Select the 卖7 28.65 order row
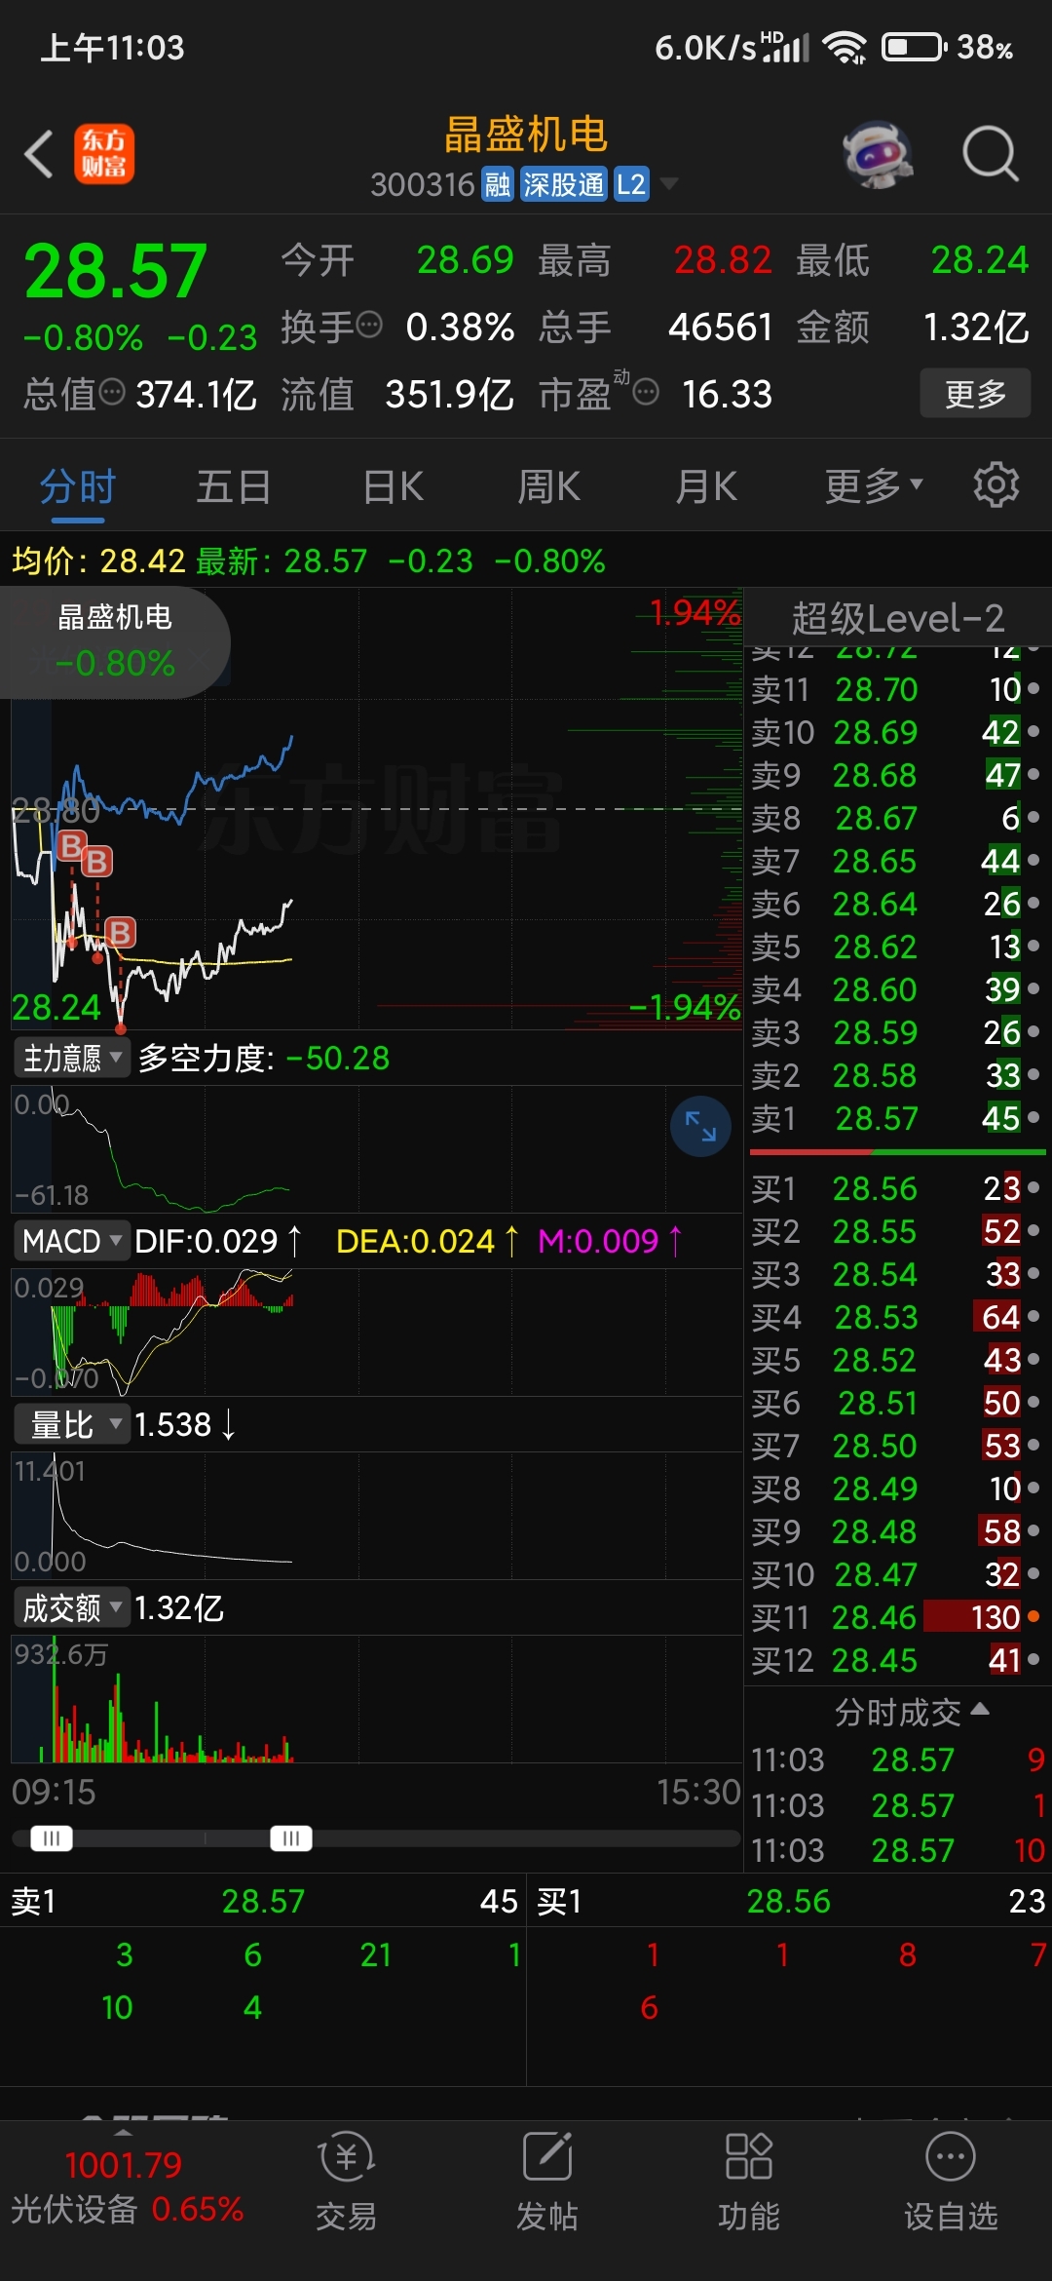This screenshot has height=2281, width=1052. click(x=896, y=860)
